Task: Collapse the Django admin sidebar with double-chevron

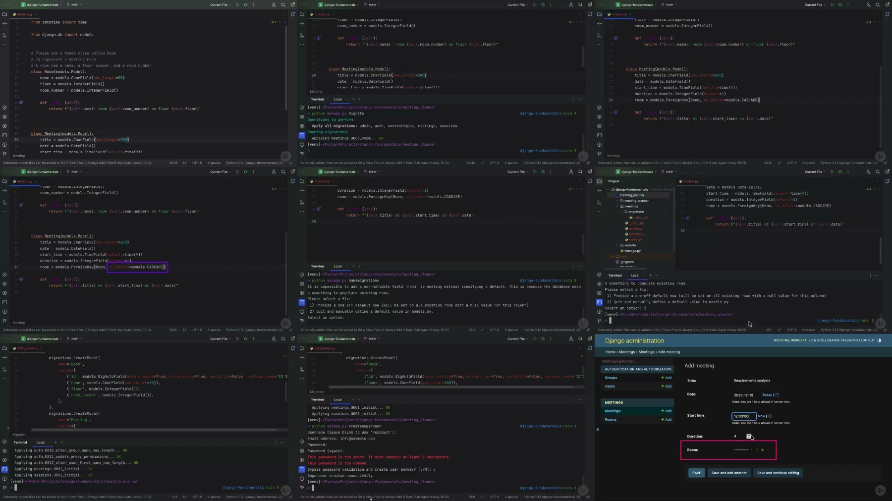Action: tap(598, 429)
